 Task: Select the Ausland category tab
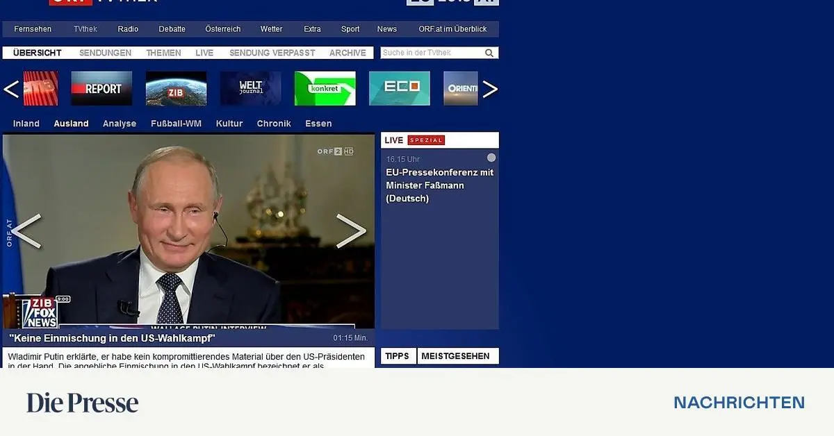click(71, 123)
